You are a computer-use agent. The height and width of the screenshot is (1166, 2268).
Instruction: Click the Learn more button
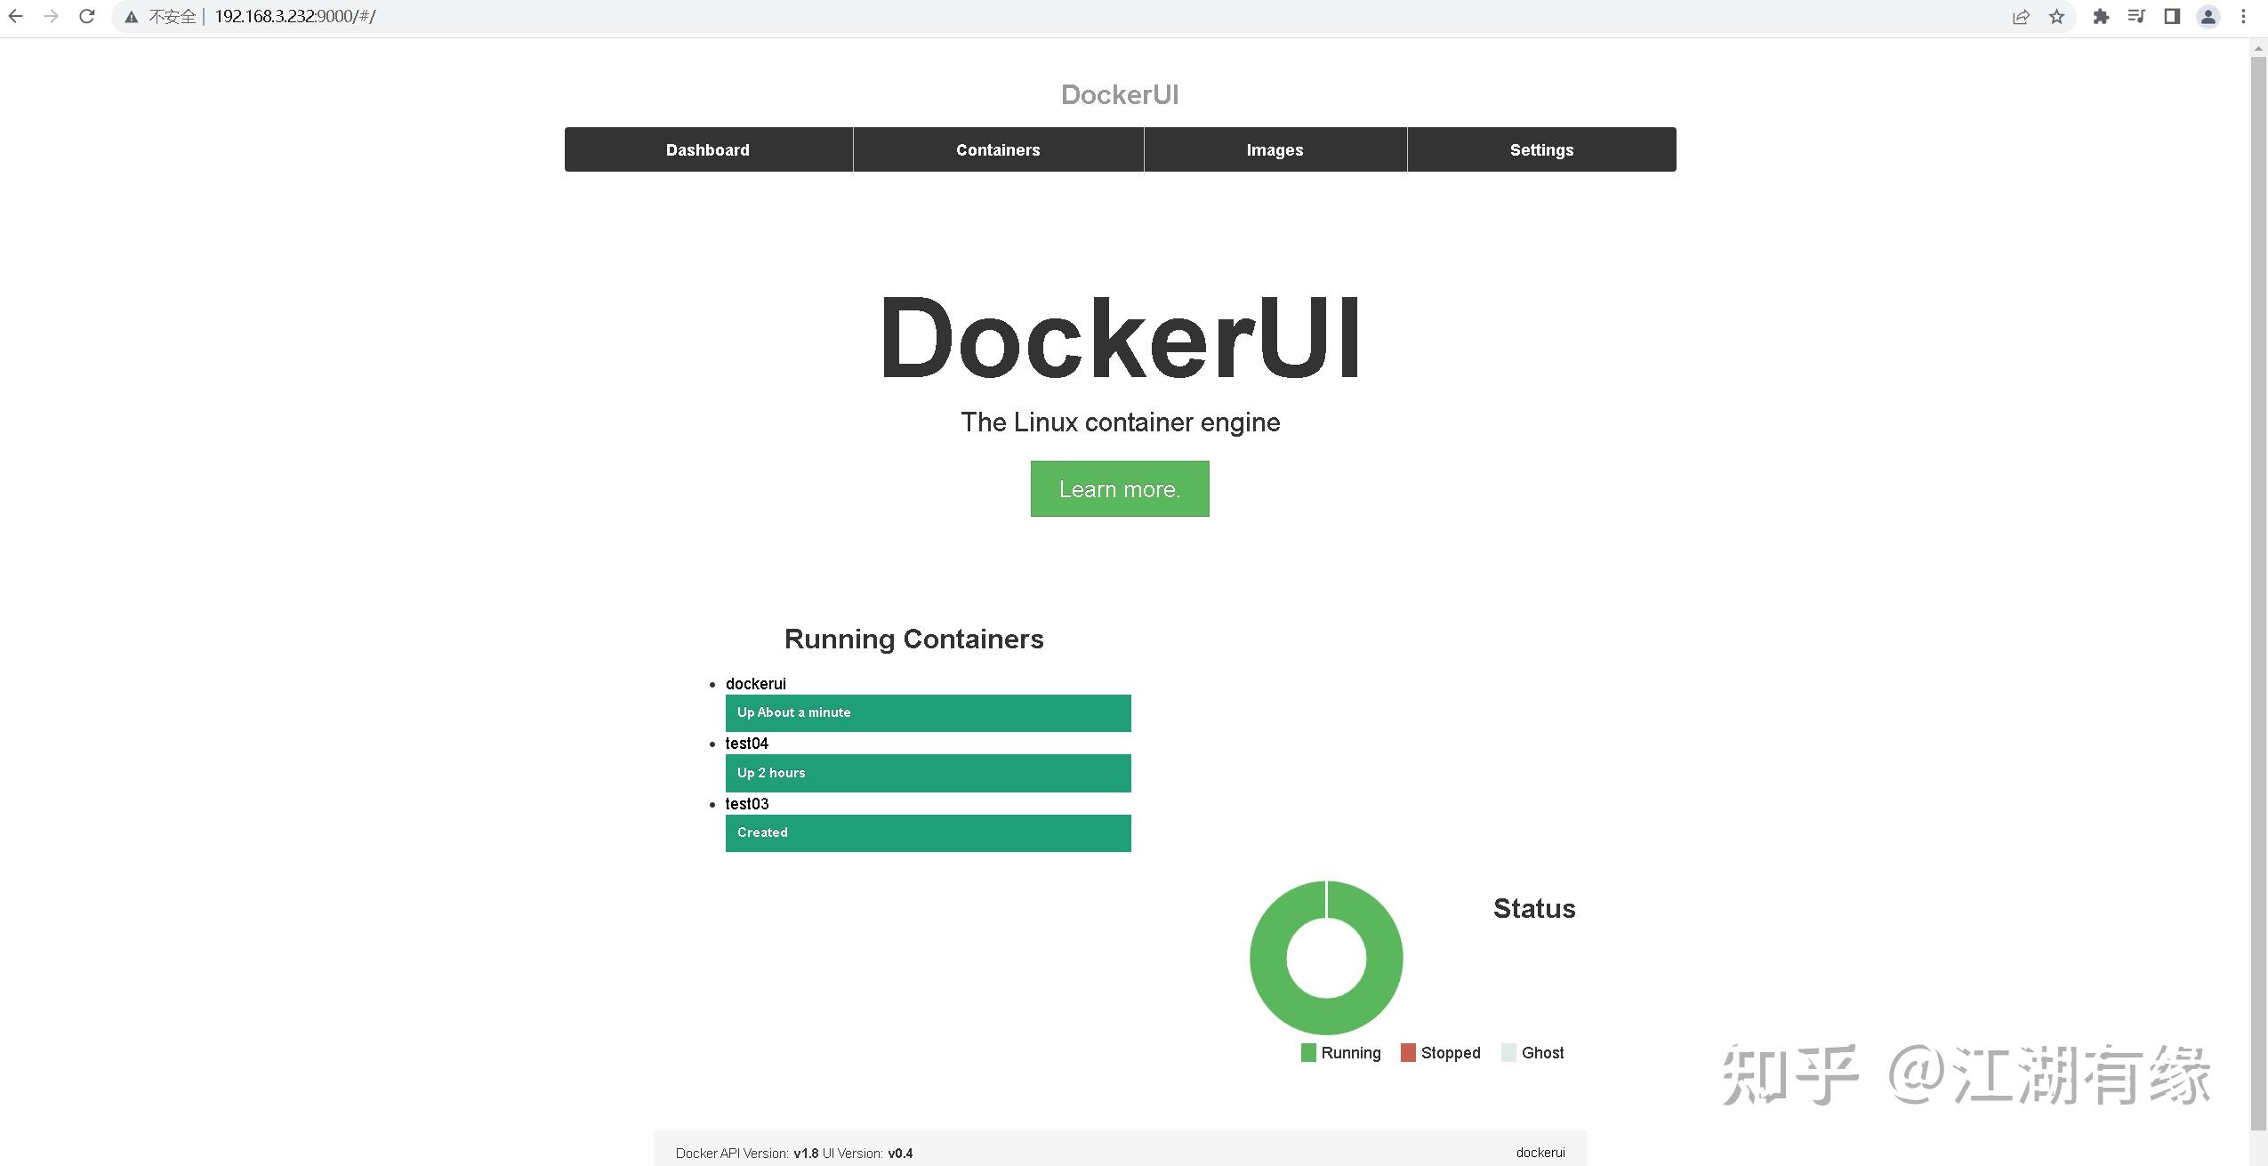(x=1119, y=488)
